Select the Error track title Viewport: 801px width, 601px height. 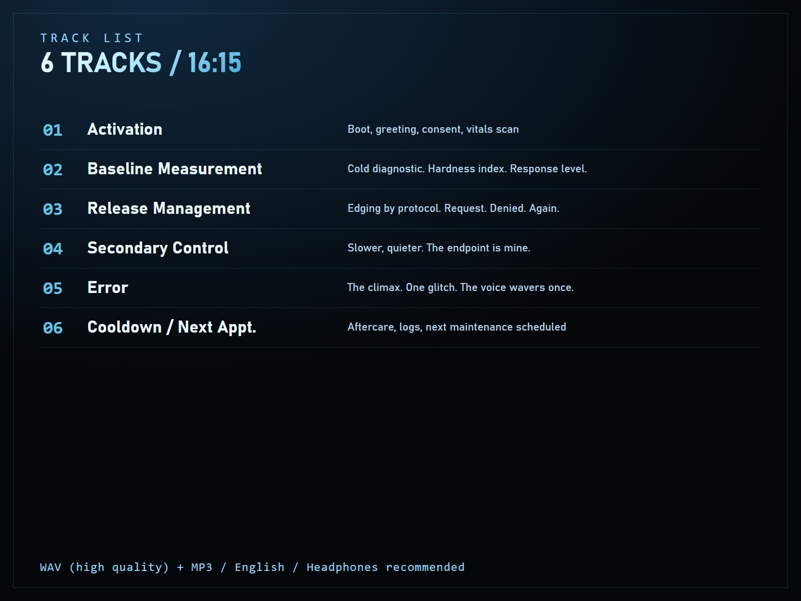108,287
